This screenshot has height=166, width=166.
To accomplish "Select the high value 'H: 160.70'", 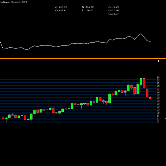I will click(88, 7).
